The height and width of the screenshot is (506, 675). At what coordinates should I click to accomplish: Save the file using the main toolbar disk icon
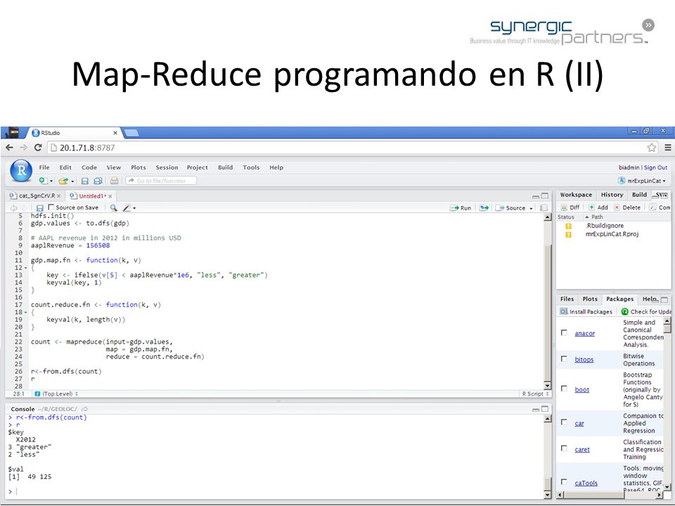click(x=85, y=181)
